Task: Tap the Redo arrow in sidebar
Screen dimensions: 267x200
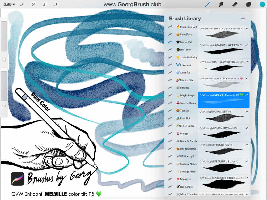Action: point(4,113)
